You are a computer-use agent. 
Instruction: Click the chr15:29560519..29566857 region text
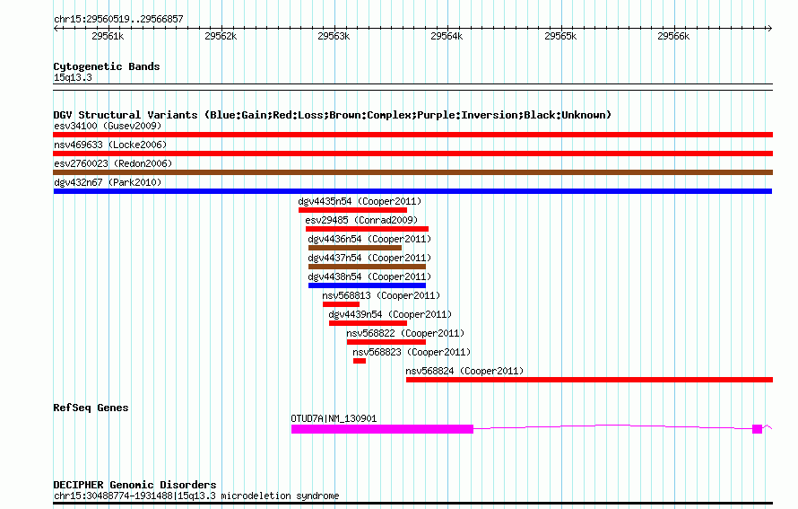(x=118, y=19)
